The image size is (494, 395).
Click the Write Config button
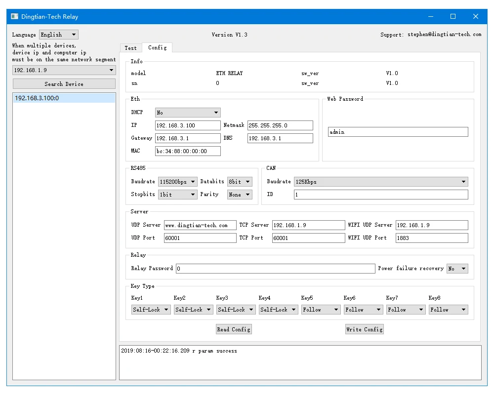pos(364,329)
